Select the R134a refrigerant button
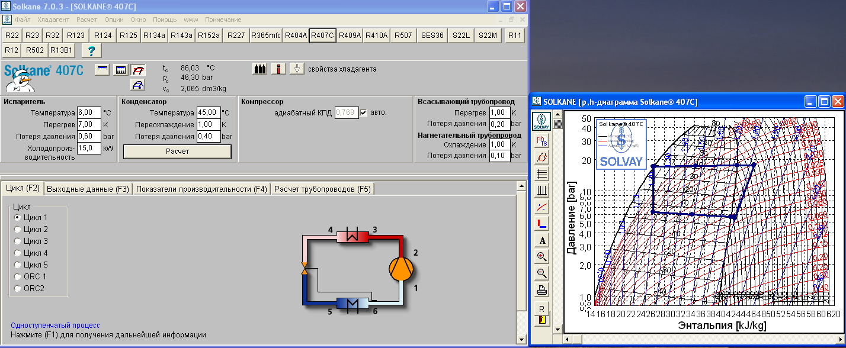 coord(154,36)
